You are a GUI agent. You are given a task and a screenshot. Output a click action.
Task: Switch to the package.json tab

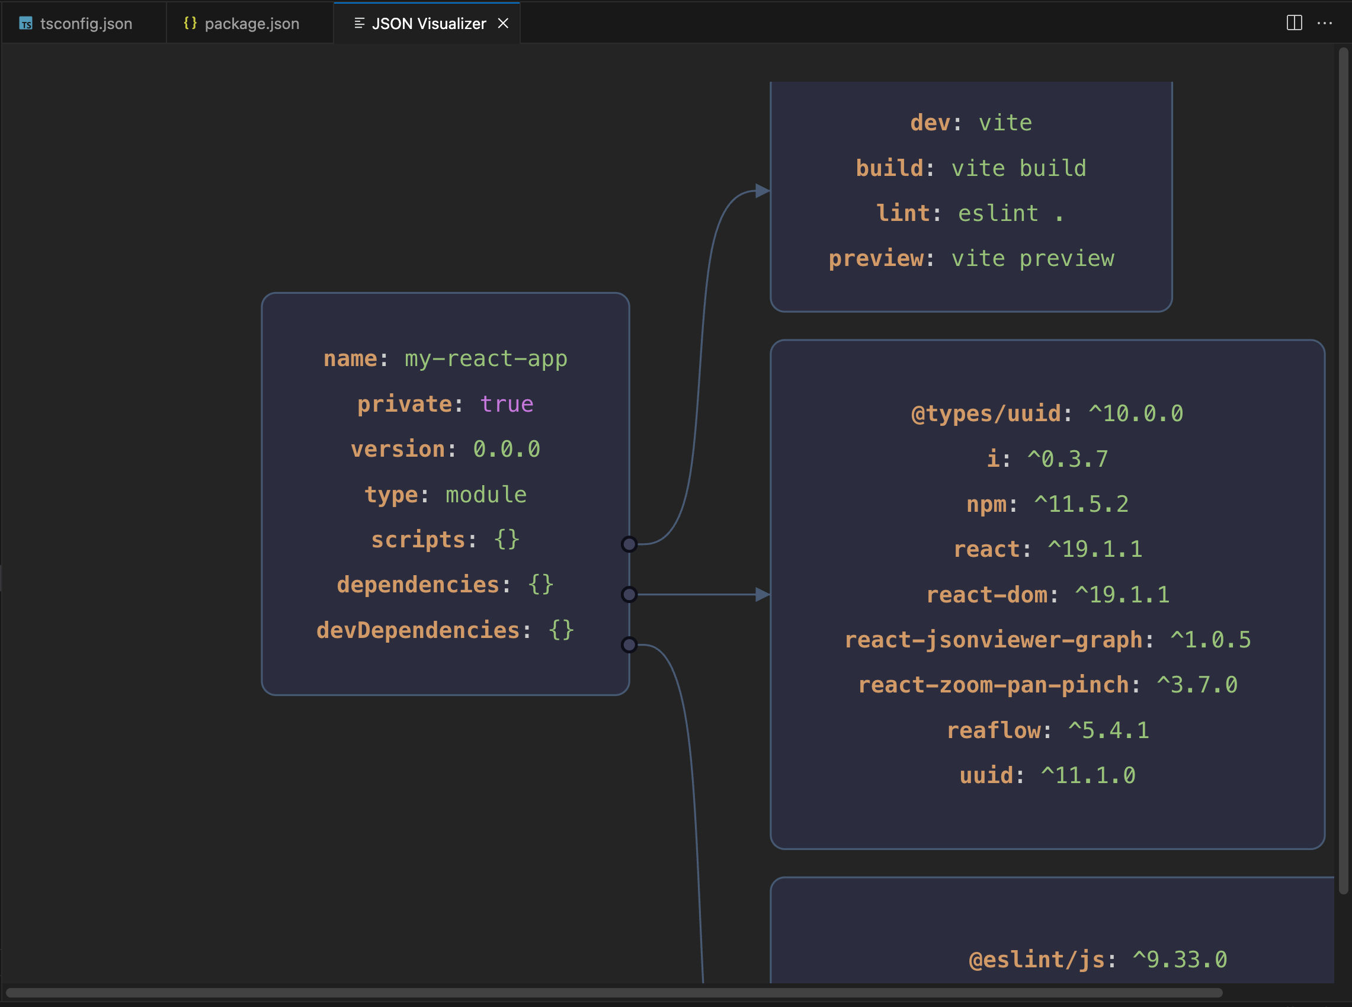[251, 23]
